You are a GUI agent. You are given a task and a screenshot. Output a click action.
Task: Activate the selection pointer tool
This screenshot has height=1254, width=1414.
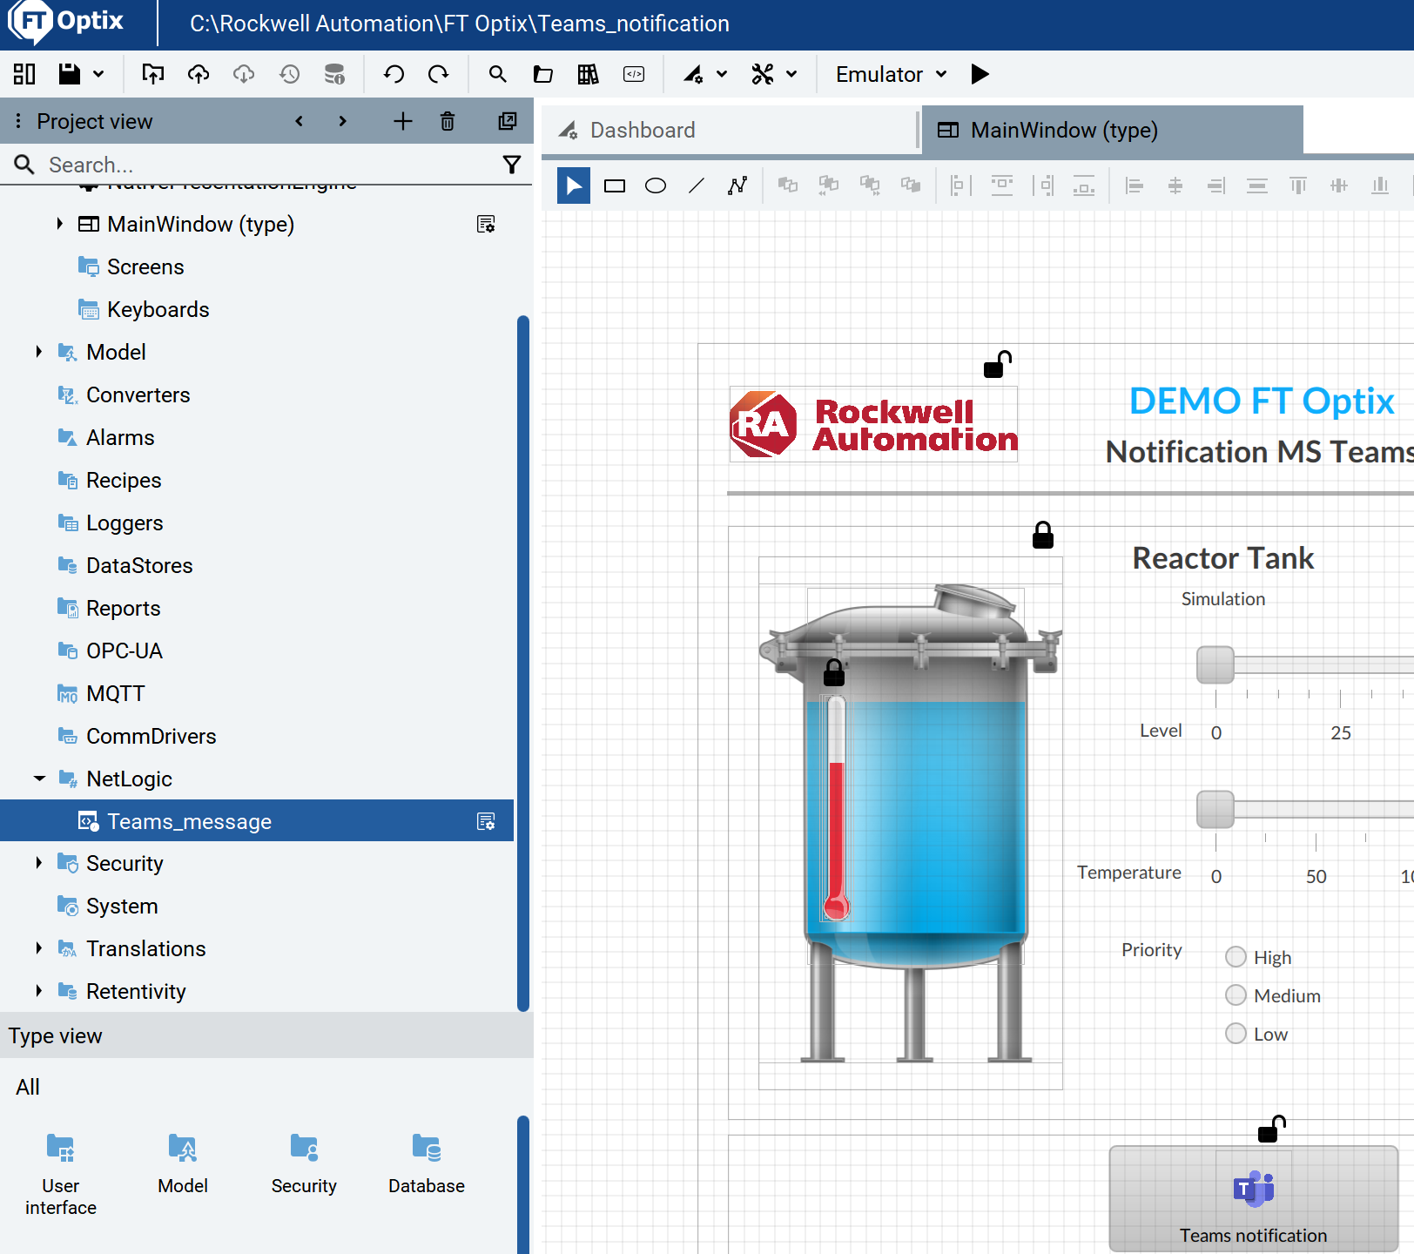tap(574, 185)
